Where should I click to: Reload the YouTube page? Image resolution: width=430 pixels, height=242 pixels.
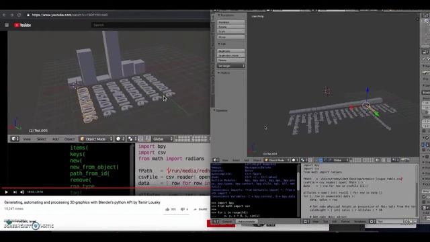click(x=19, y=15)
